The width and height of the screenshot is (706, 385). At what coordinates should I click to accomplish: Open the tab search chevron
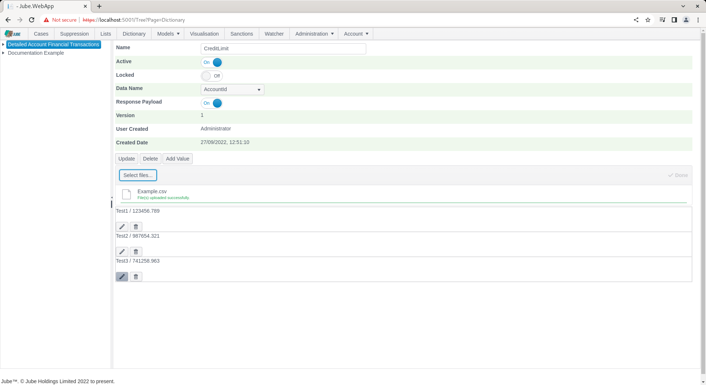(683, 6)
